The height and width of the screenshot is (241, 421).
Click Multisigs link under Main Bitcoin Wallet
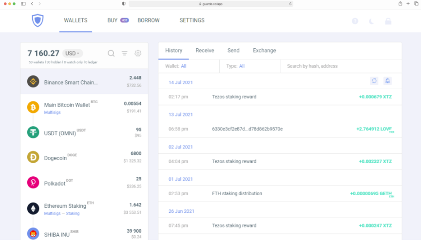(x=52, y=112)
